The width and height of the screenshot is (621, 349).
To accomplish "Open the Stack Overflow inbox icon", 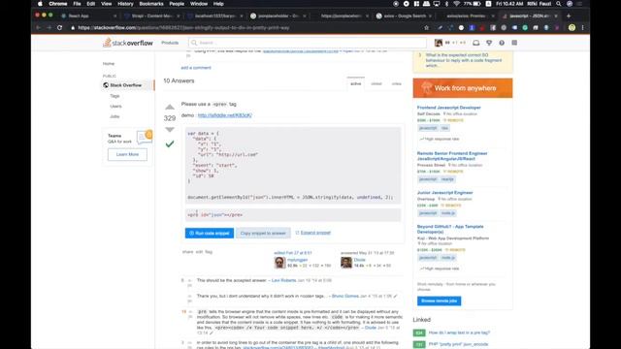I will pos(476,43).
